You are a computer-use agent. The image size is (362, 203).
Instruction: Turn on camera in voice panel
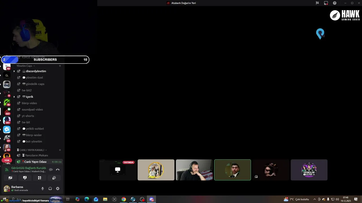coord(10,178)
